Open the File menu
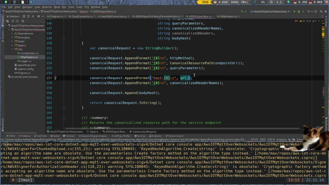This screenshot has width=329, height=185. pos(4,7)
